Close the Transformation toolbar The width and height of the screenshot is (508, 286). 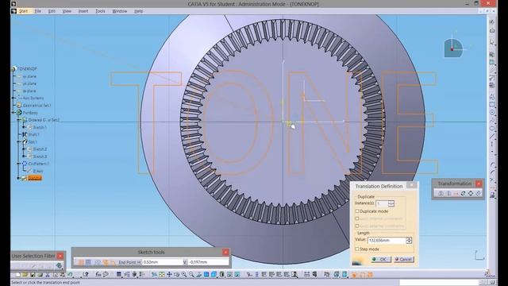(x=479, y=184)
